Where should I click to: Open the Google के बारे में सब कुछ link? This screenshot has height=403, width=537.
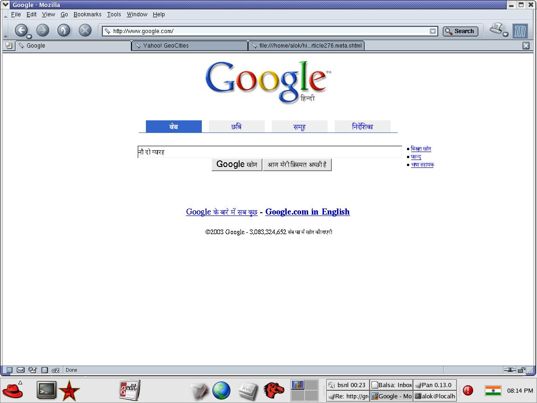tap(221, 212)
